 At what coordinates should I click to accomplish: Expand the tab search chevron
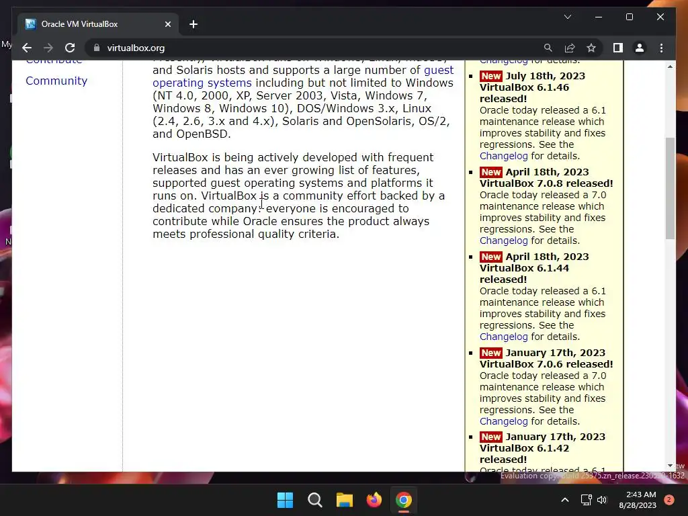568,17
